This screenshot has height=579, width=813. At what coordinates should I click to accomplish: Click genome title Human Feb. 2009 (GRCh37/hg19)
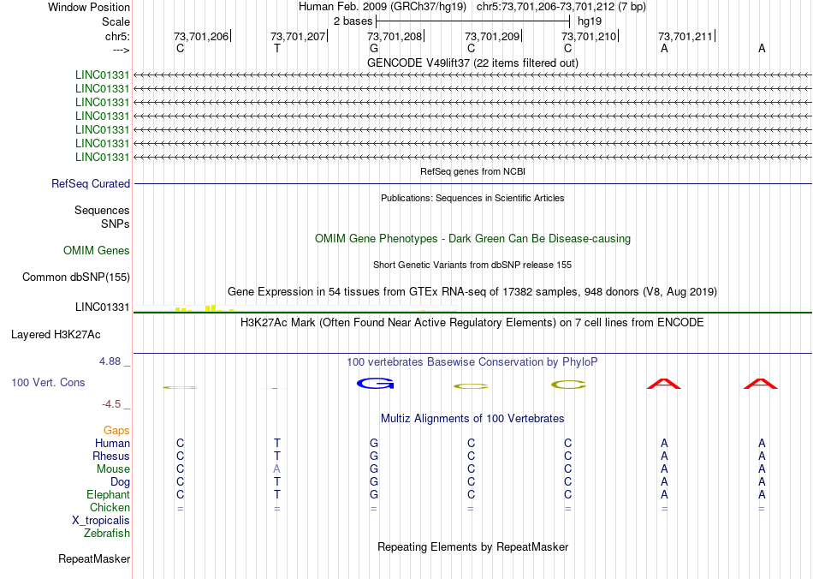point(383,7)
